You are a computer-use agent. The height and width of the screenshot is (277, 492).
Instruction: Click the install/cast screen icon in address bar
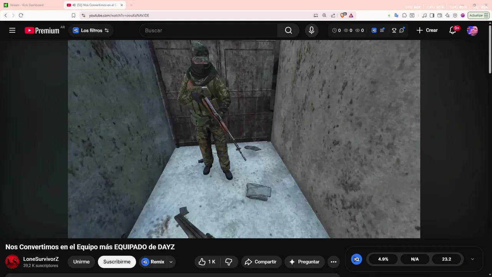click(x=316, y=15)
